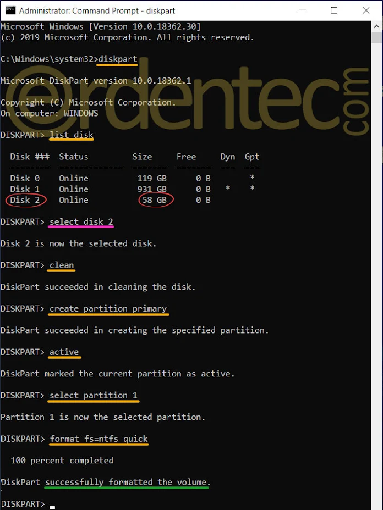Click the 'Gpt' column header
The height and width of the screenshot is (510, 383).
(252, 157)
